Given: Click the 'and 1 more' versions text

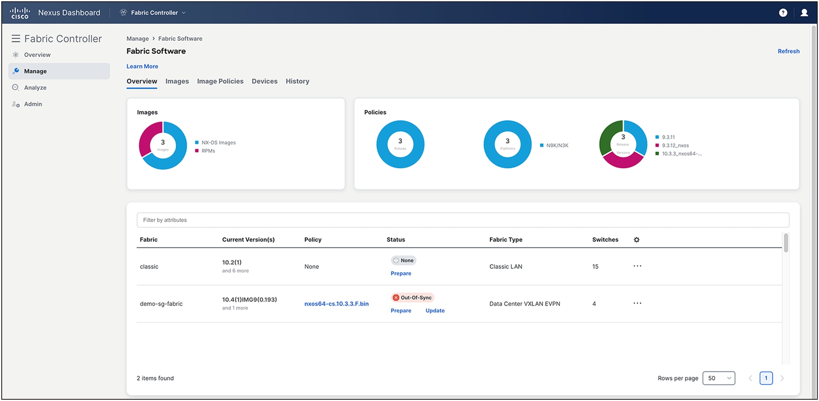Looking at the screenshot, I should pos(235,308).
